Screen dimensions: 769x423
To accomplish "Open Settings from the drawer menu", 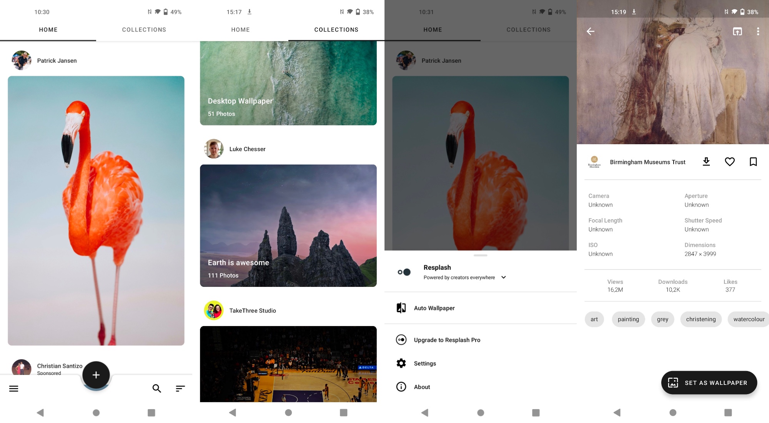I will [424, 363].
